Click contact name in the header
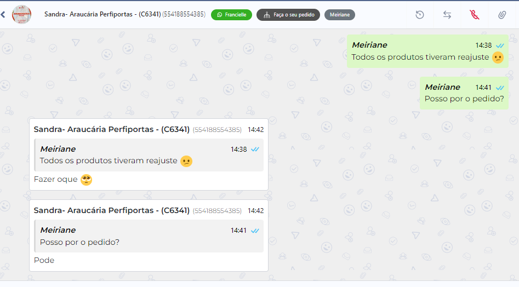Viewport: 519px width, 287px height. 102,14
